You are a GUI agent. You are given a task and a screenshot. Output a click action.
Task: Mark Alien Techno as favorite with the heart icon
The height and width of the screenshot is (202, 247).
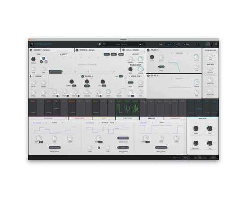(x=104, y=44)
